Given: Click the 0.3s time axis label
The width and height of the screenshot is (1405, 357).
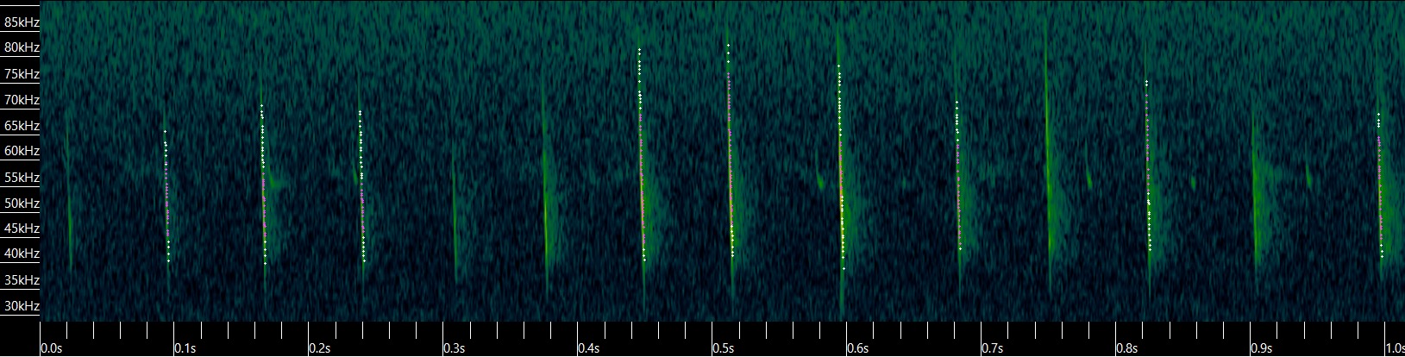Looking at the screenshot, I should (455, 348).
